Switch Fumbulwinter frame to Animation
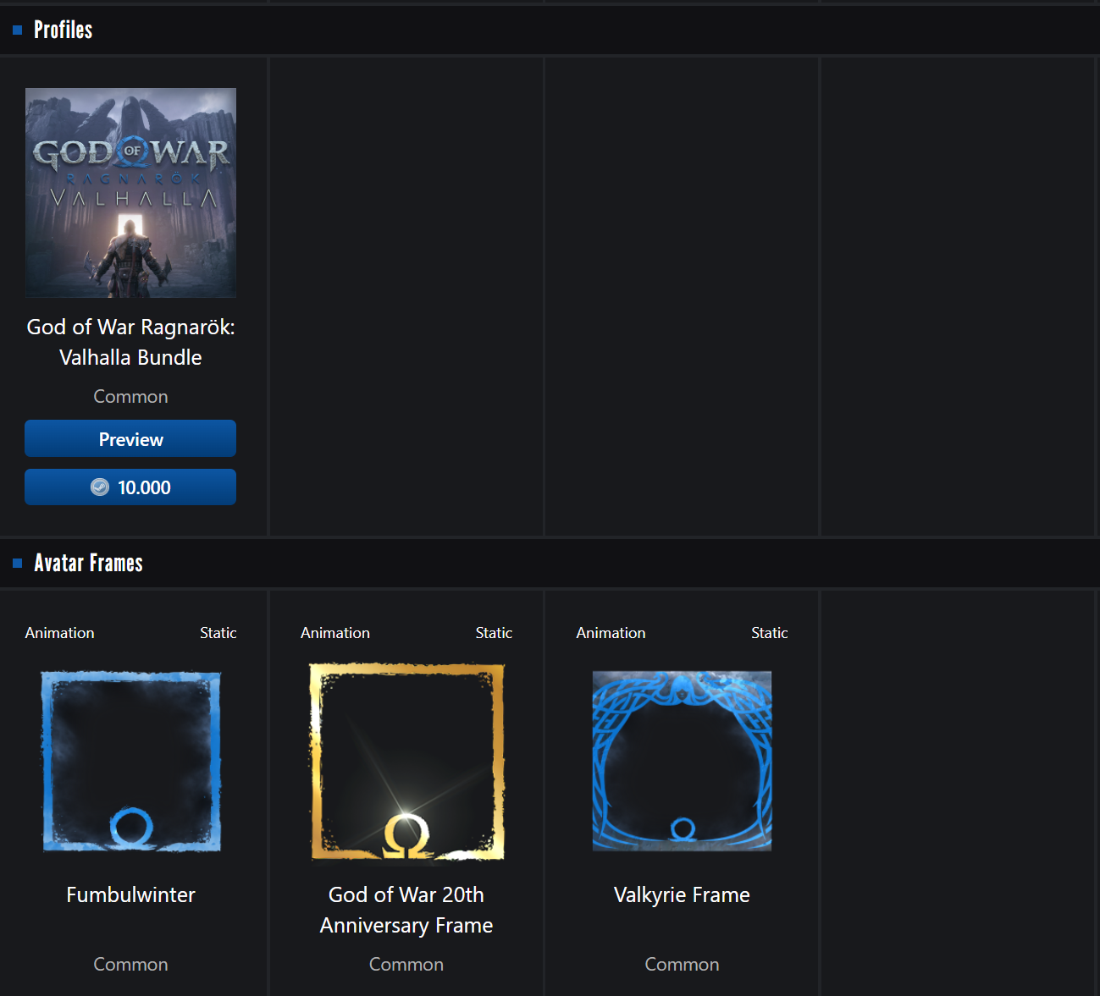This screenshot has width=1100, height=996. click(60, 633)
